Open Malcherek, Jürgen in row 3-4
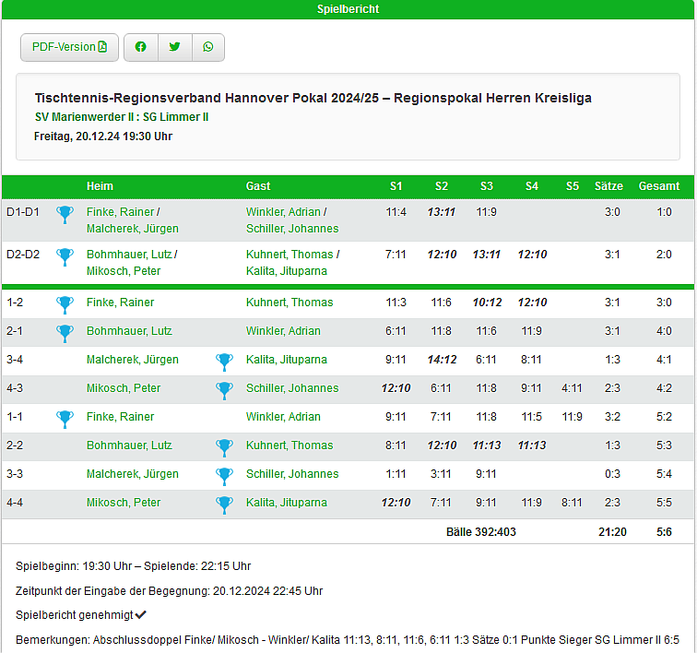Image resolution: width=697 pixels, height=653 pixels. [133, 360]
